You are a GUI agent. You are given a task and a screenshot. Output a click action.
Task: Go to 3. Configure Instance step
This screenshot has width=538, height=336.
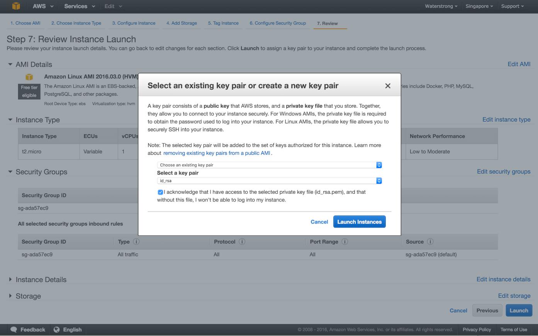[134, 23]
